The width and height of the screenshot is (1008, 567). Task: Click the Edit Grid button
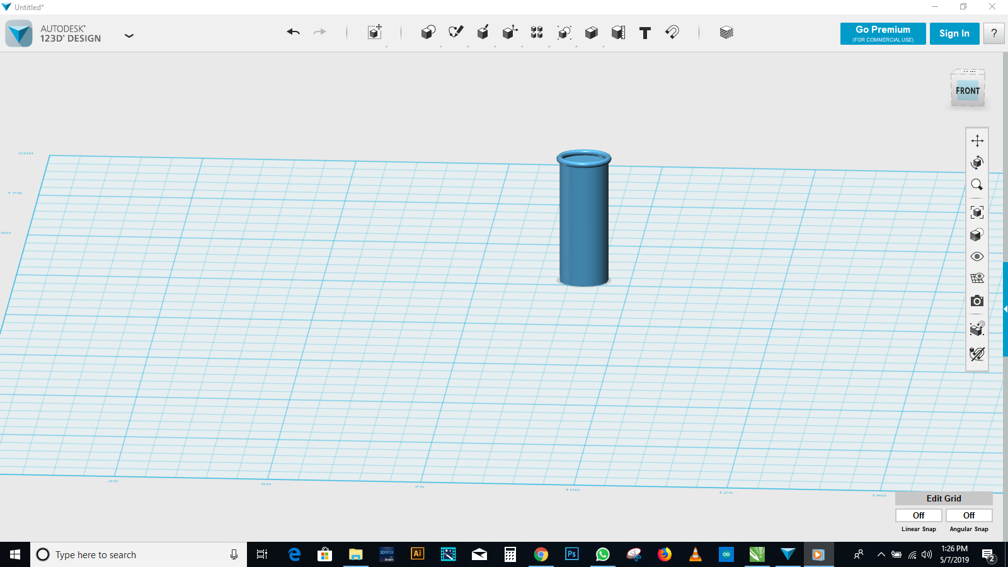point(944,498)
